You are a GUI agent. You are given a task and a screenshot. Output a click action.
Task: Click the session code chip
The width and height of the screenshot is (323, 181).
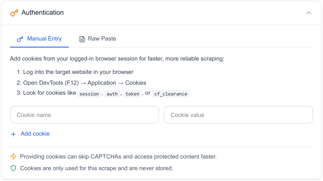(89, 94)
